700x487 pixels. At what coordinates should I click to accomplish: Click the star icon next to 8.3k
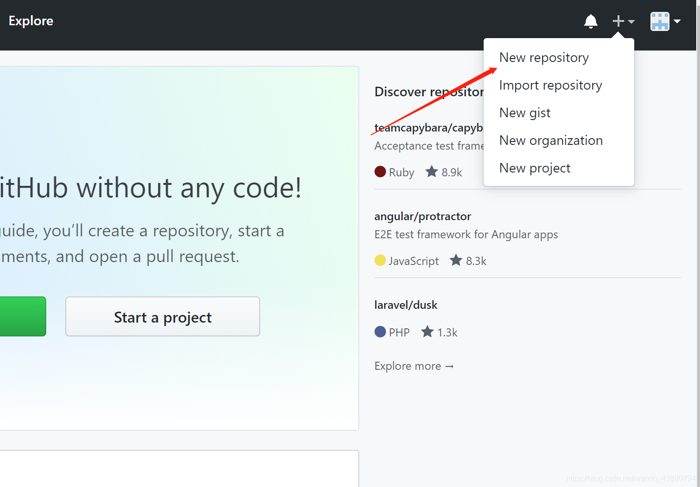pos(456,260)
